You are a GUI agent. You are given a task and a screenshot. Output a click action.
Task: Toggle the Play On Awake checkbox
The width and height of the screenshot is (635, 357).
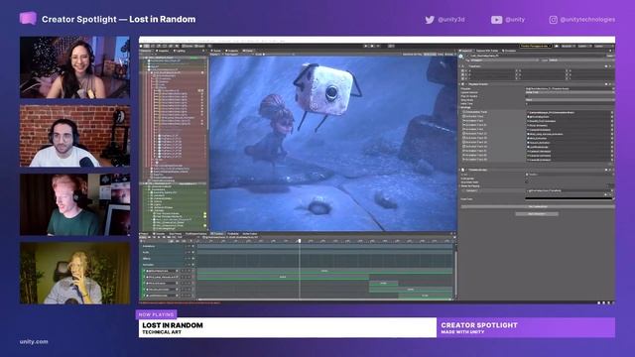[527, 96]
